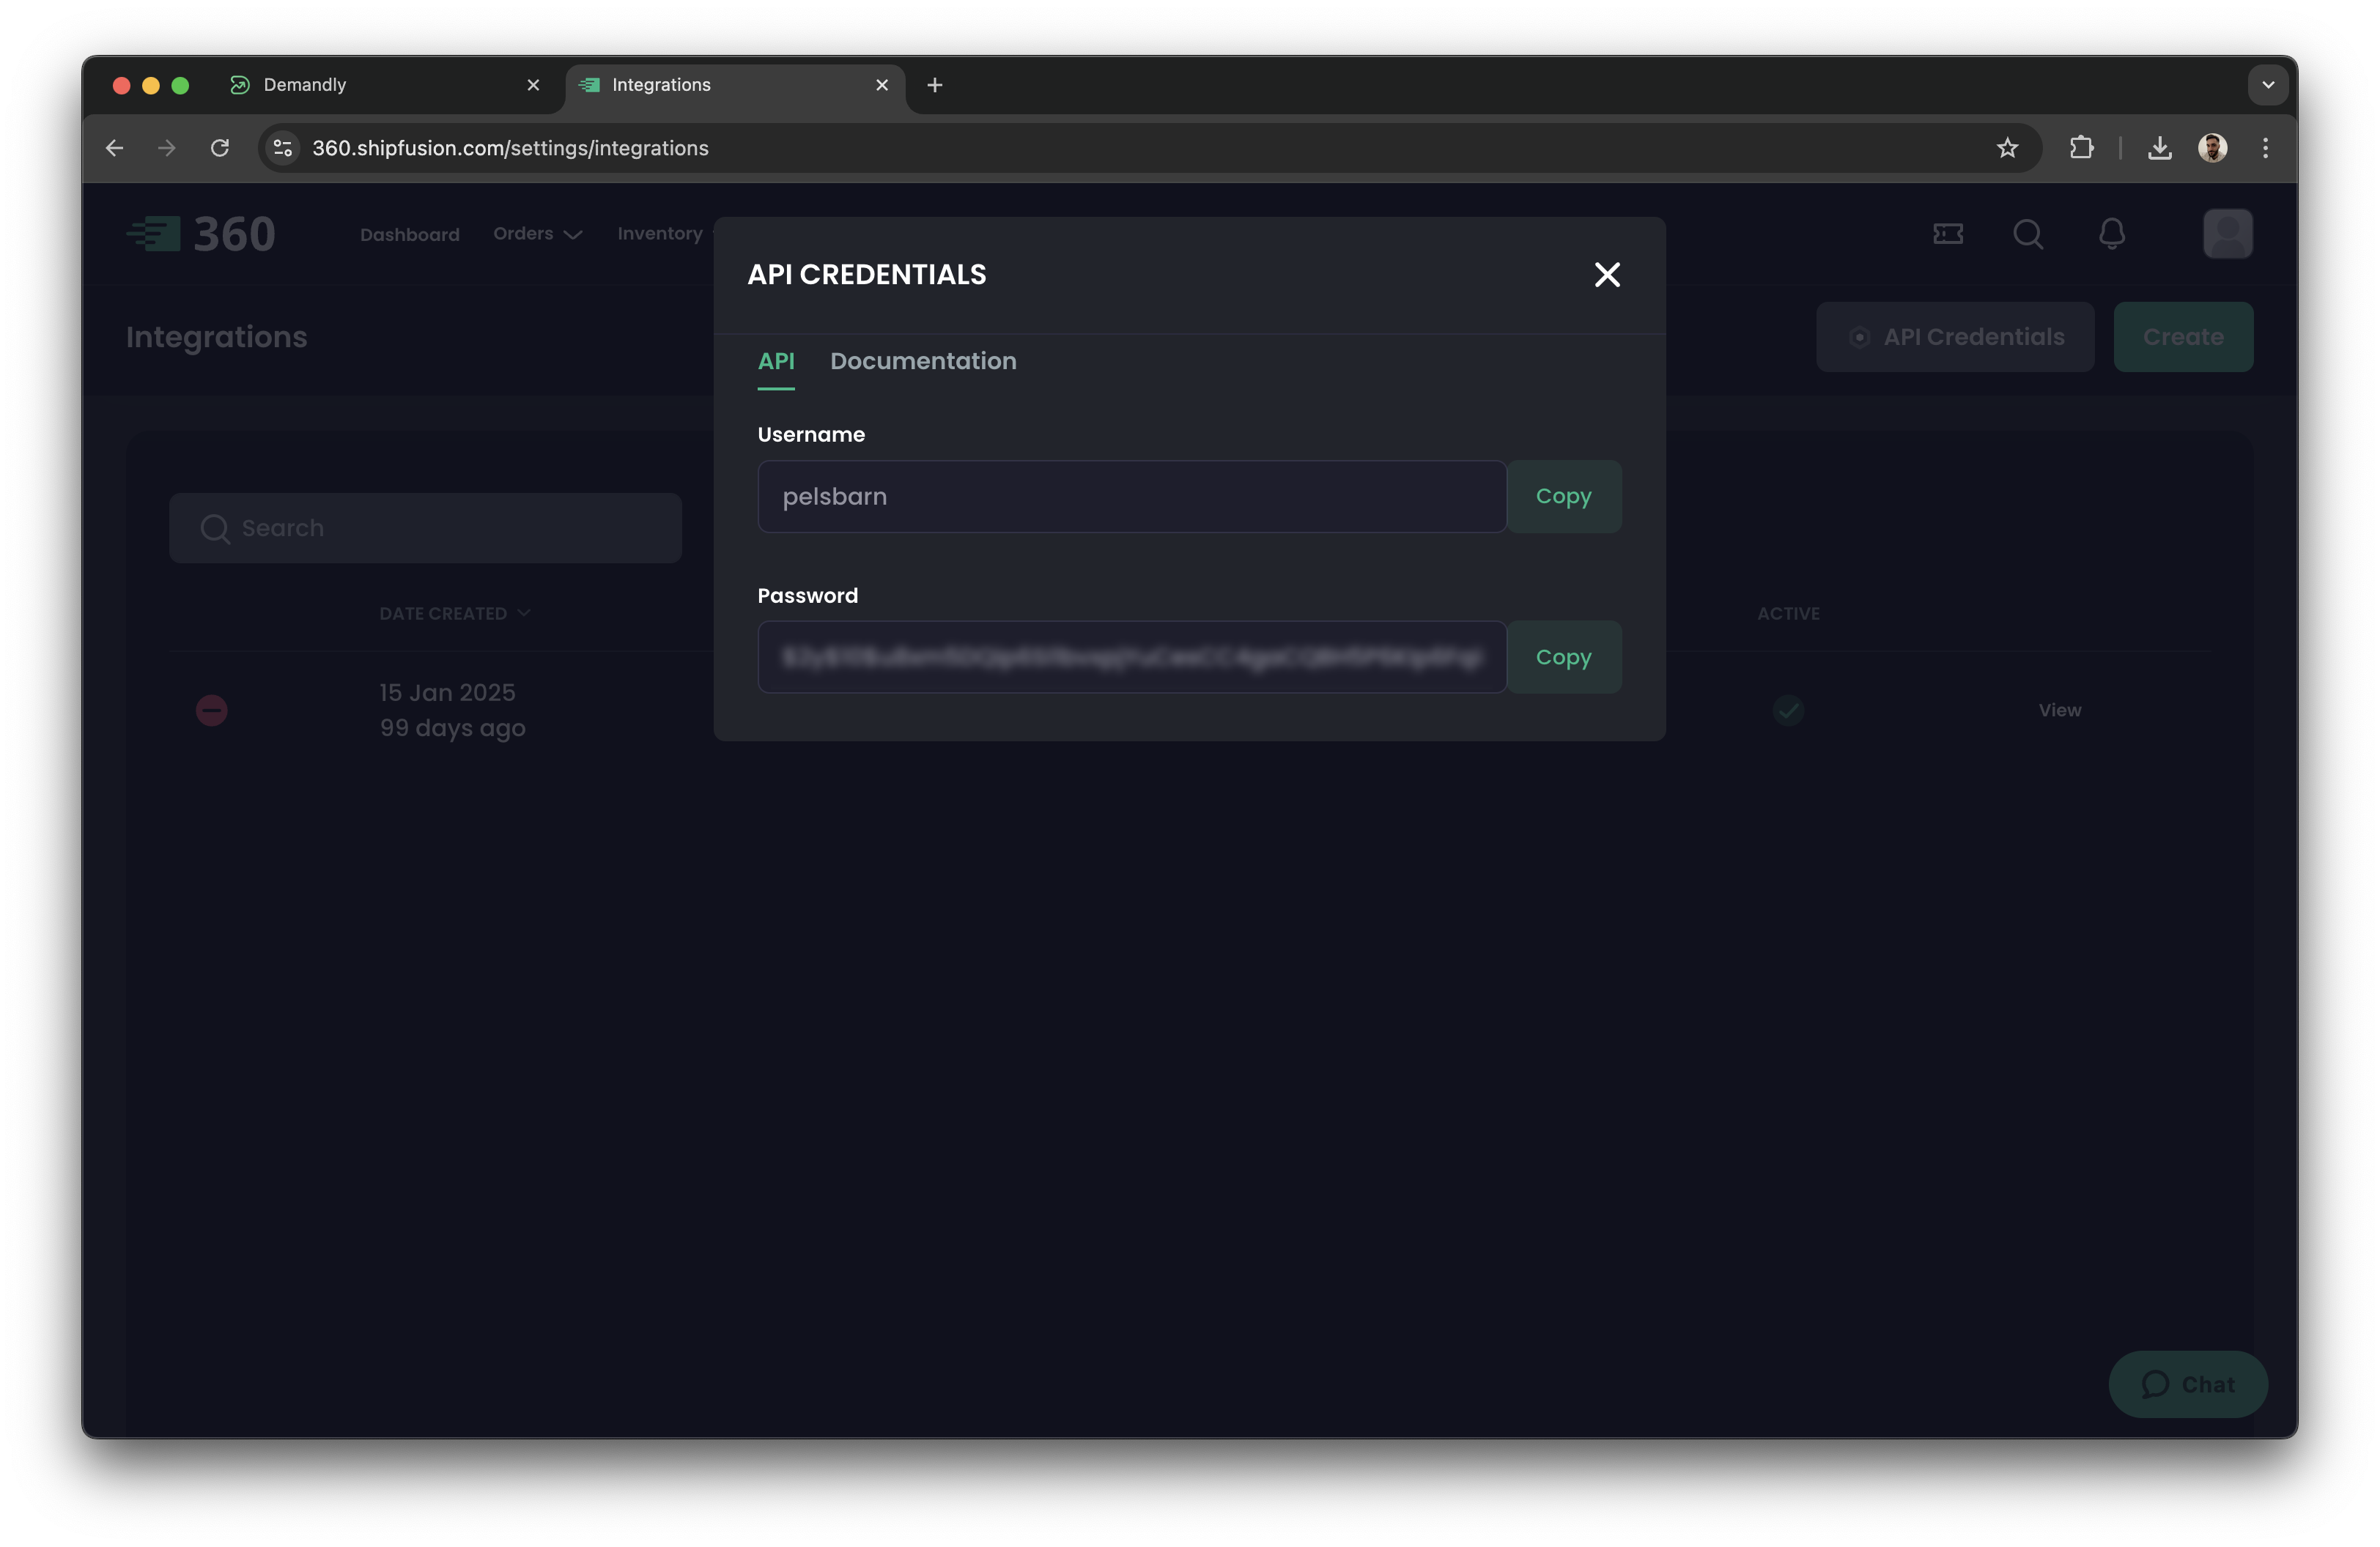Toggle the Date Created sort chevron

point(524,612)
